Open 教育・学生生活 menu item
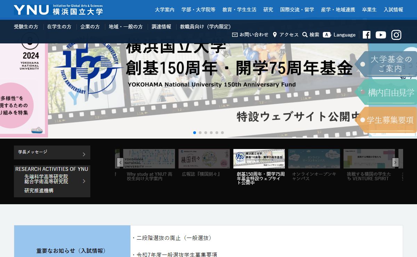This screenshot has width=417, height=257. pos(239,10)
